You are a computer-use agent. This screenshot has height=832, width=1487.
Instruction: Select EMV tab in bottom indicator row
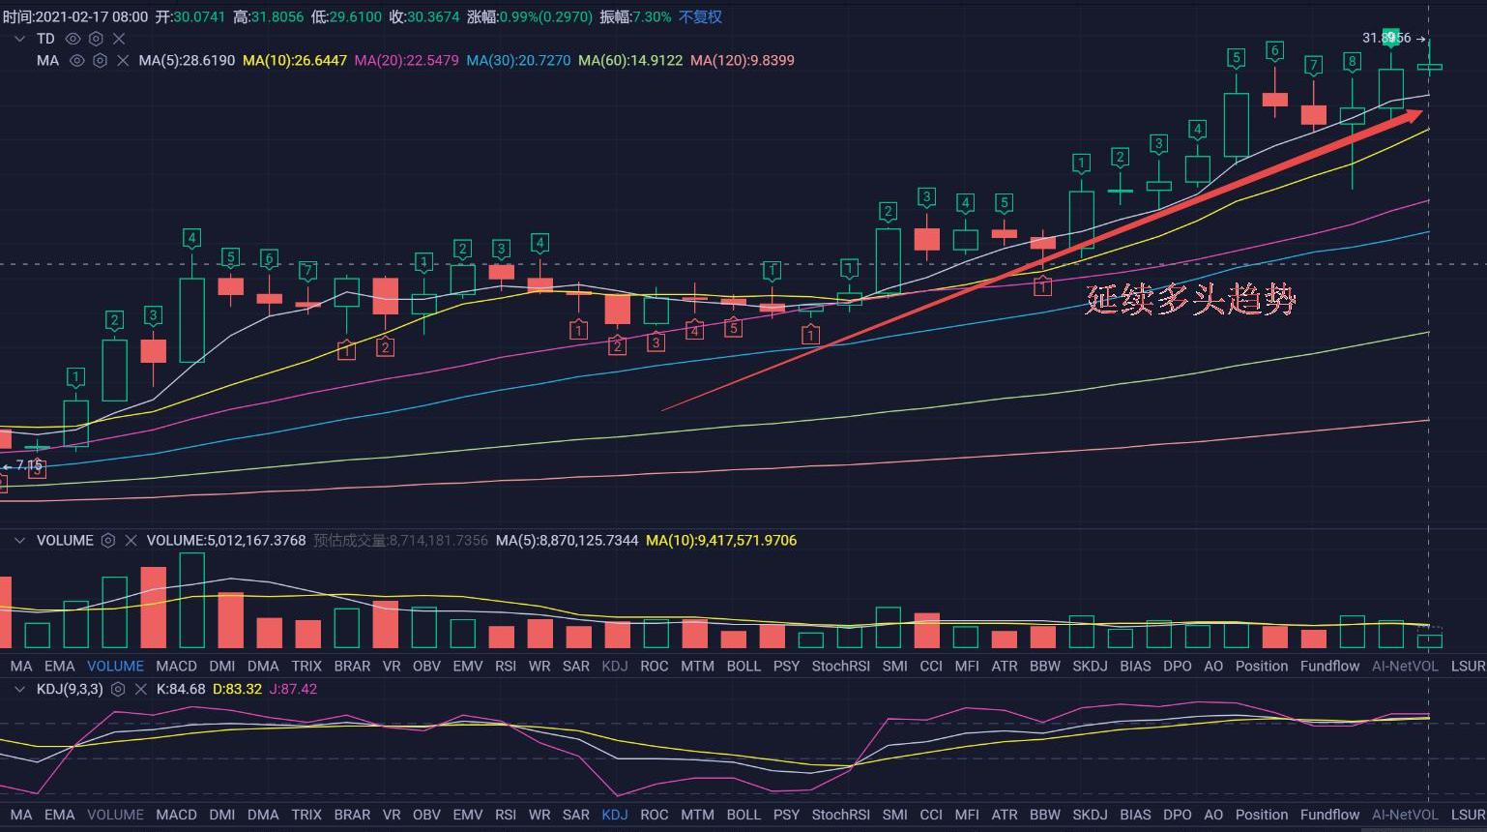468,815
